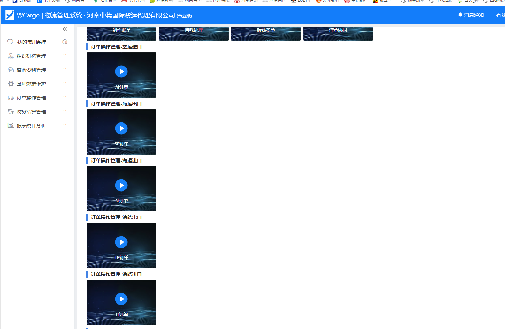Open the 制作账单 video thumbnail
This screenshot has width=505, height=329.
(122, 33)
